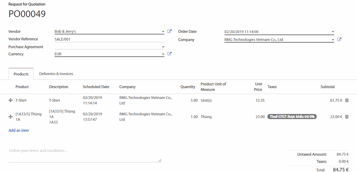This screenshot has height=172, width=357.
Task: Remove the Thuế GTGT tax tag
Action: [292, 117]
